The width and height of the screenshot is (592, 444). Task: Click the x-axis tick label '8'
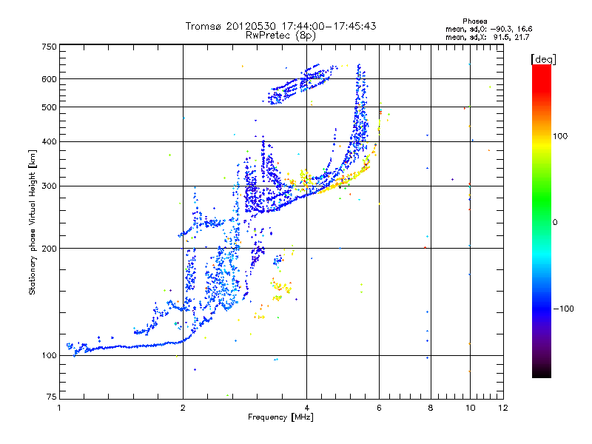point(431,408)
